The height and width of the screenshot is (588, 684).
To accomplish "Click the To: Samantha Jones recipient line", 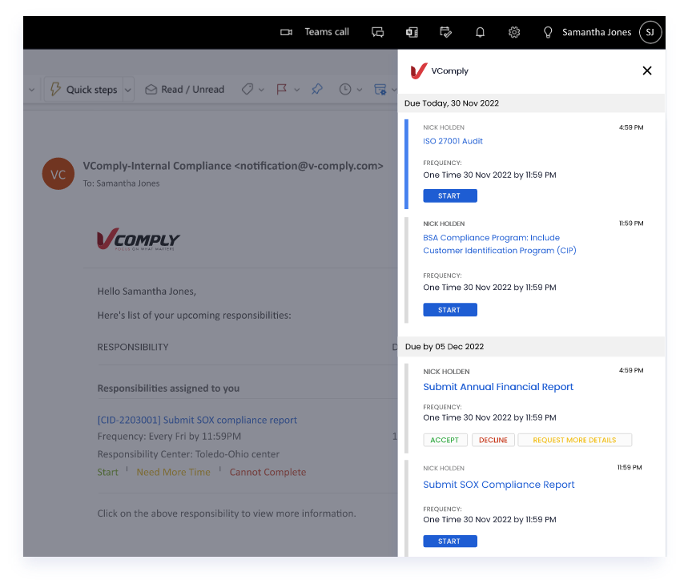I will tap(121, 183).
